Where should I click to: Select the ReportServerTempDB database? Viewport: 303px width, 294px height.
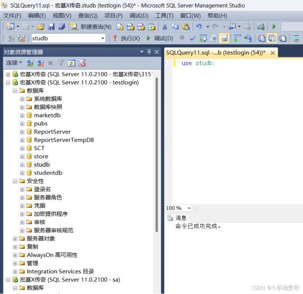click(64, 140)
